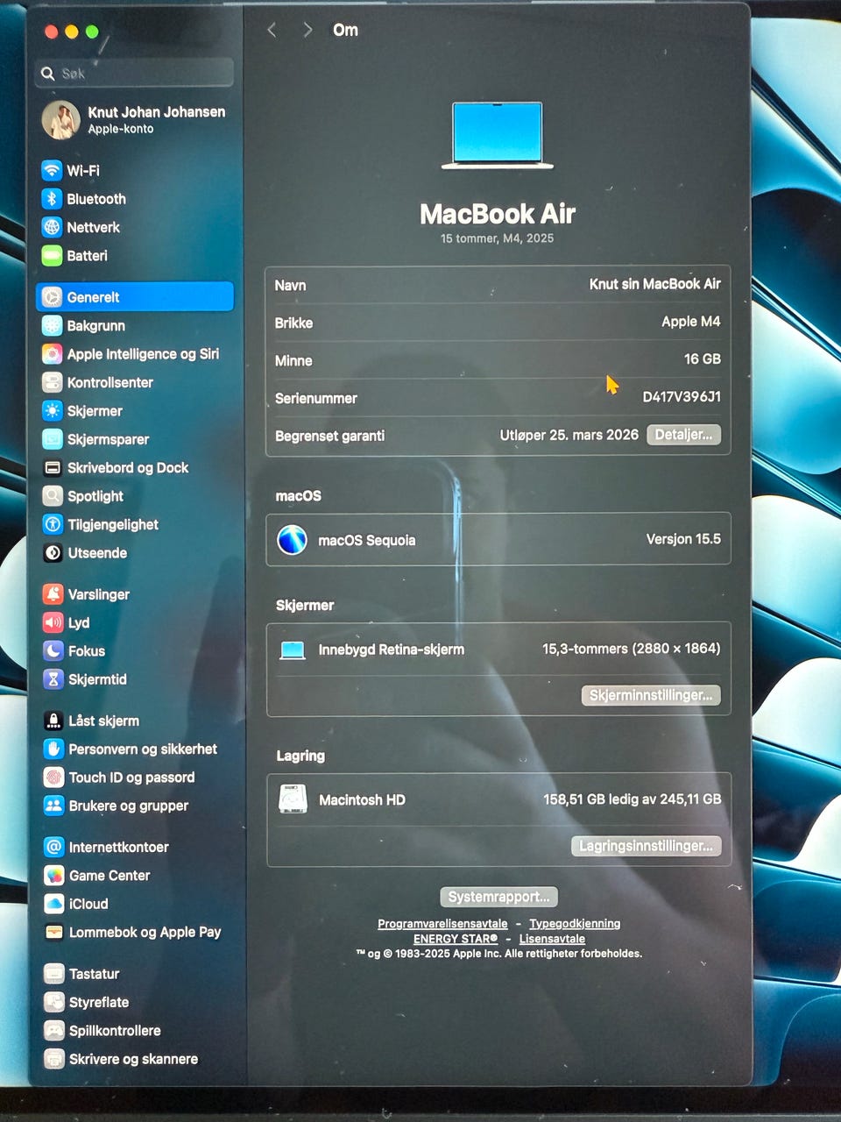Select Generelt gear icon
The height and width of the screenshot is (1122, 841).
tap(53, 297)
